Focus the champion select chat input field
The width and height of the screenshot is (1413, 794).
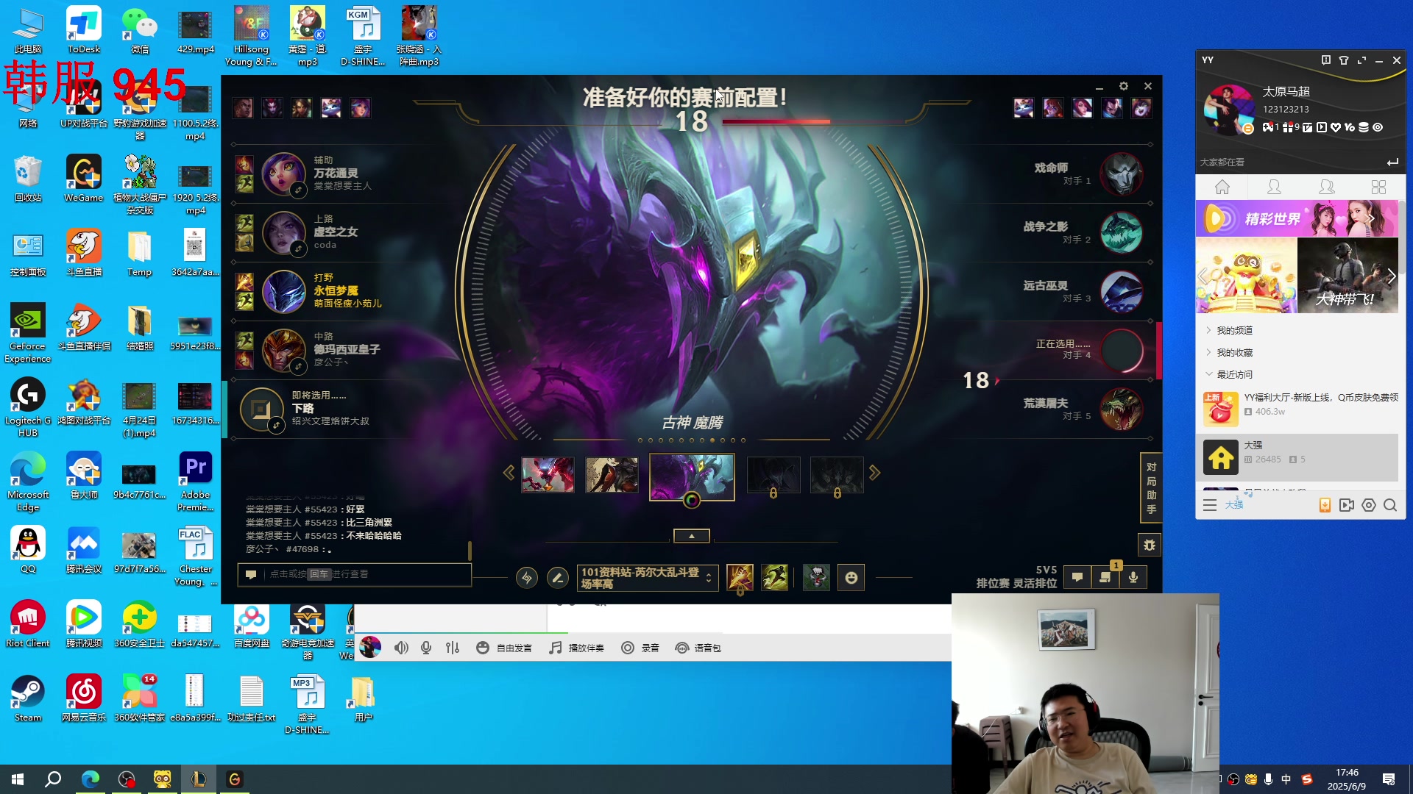click(354, 574)
